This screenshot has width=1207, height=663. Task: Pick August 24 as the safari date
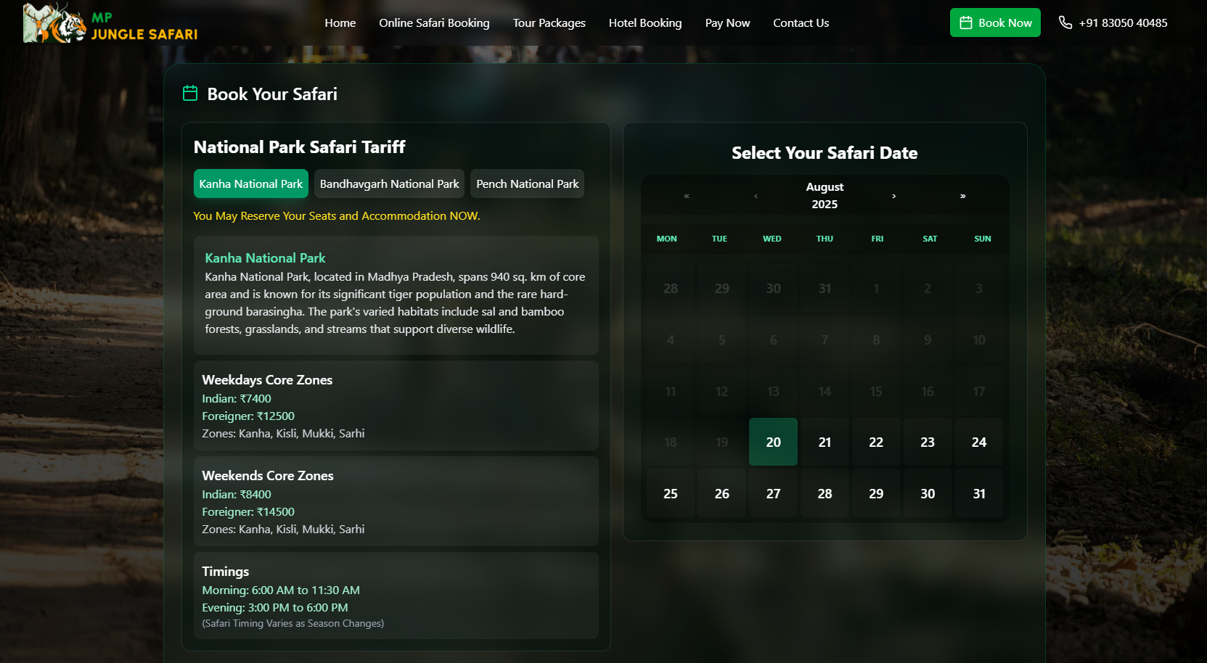[x=978, y=442]
